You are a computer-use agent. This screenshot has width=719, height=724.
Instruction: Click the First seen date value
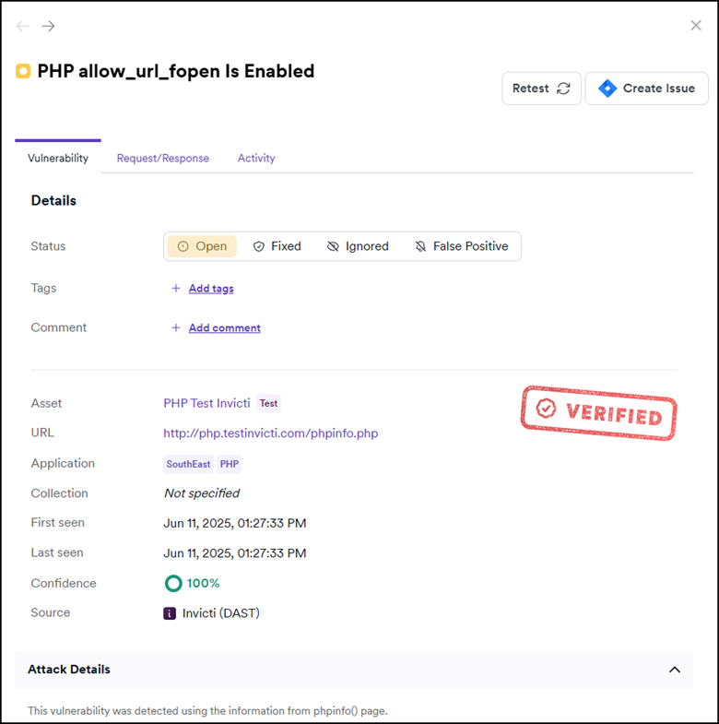(235, 523)
